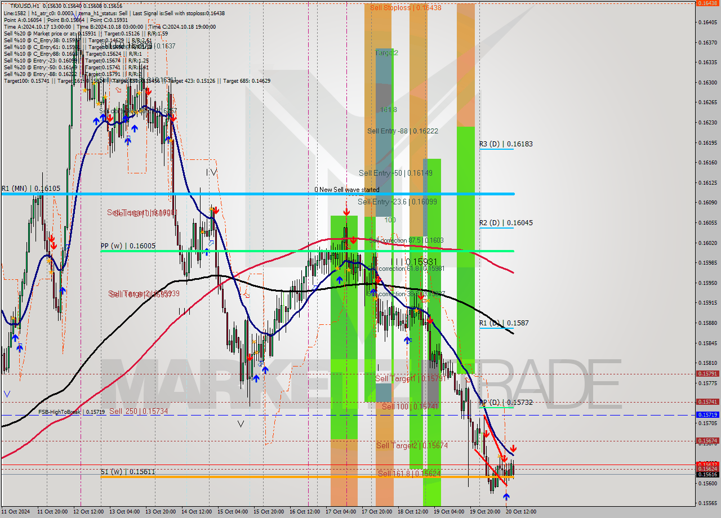
Task: Select the 'Sell Target1 | 0.15791' label
Action: (412, 379)
